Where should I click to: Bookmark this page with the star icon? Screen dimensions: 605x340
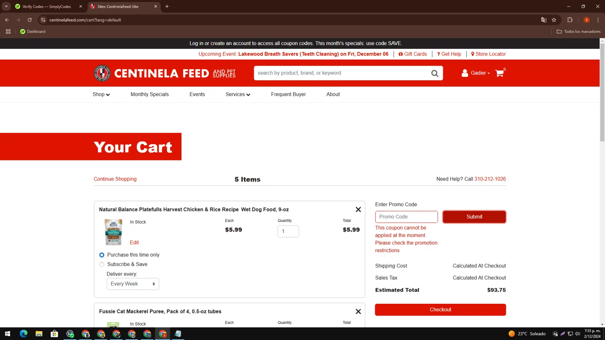click(x=554, y=20)
